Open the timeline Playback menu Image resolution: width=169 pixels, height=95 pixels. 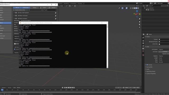(4, 88)
